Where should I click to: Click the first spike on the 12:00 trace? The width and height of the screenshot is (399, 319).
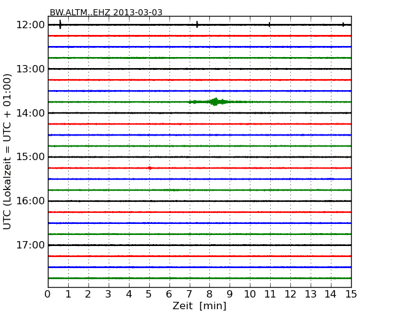click(x=60, y=25)
